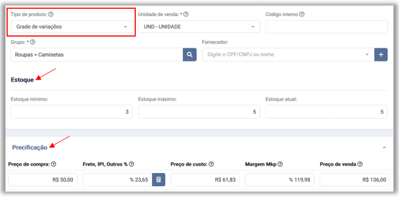Click help icon next to Preço de compra
This screenshot has height=197, width=399.
(x=54, y=164)
